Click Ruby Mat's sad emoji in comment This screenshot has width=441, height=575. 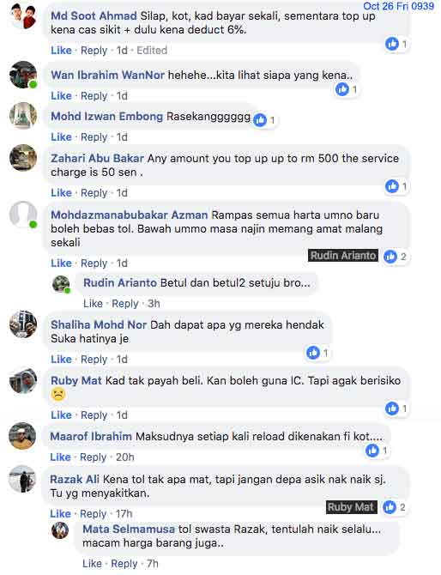(x=58, y=395)
